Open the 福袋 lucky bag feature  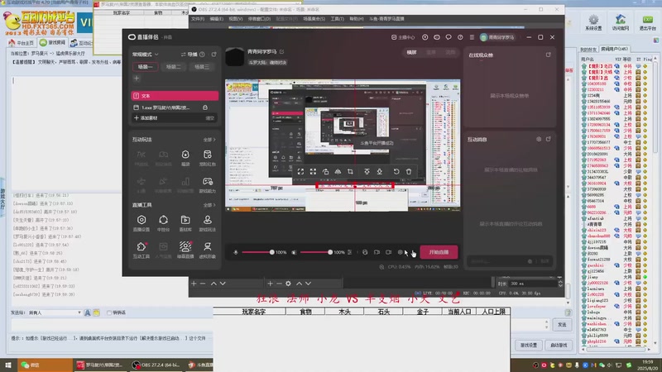(185, 158)
